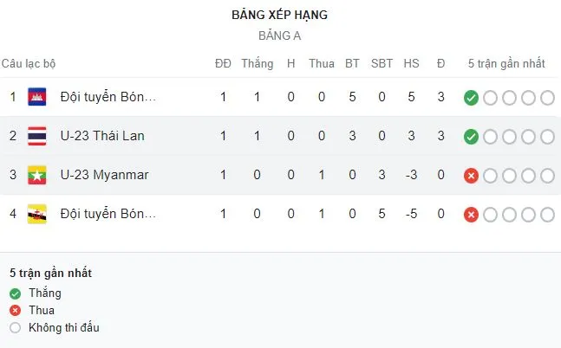Click U-23 Thái Lan's green win icon
The width and height of the screenshot is (561, 348).
[x=471, y=137]
